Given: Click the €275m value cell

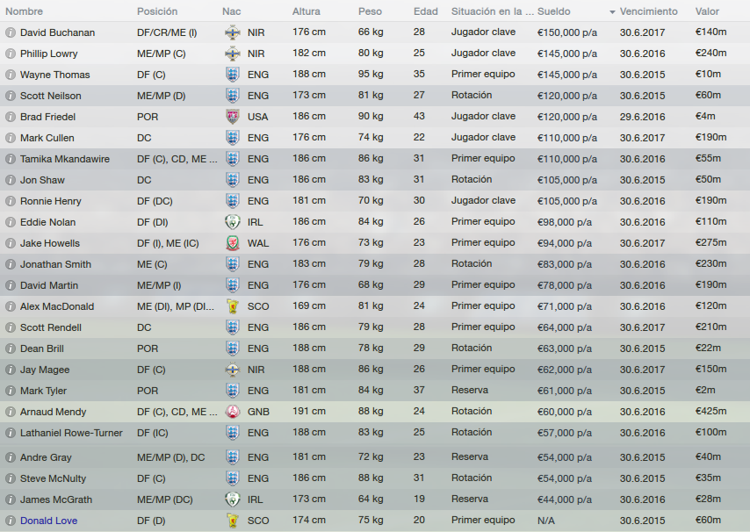Looking at the screenshot, I should [x=710, y=243].
